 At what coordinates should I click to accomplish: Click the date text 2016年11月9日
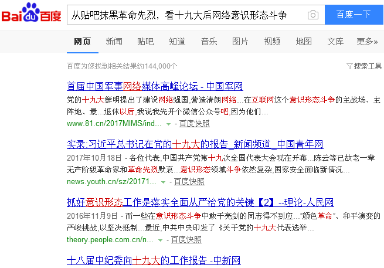click(92, 216)
